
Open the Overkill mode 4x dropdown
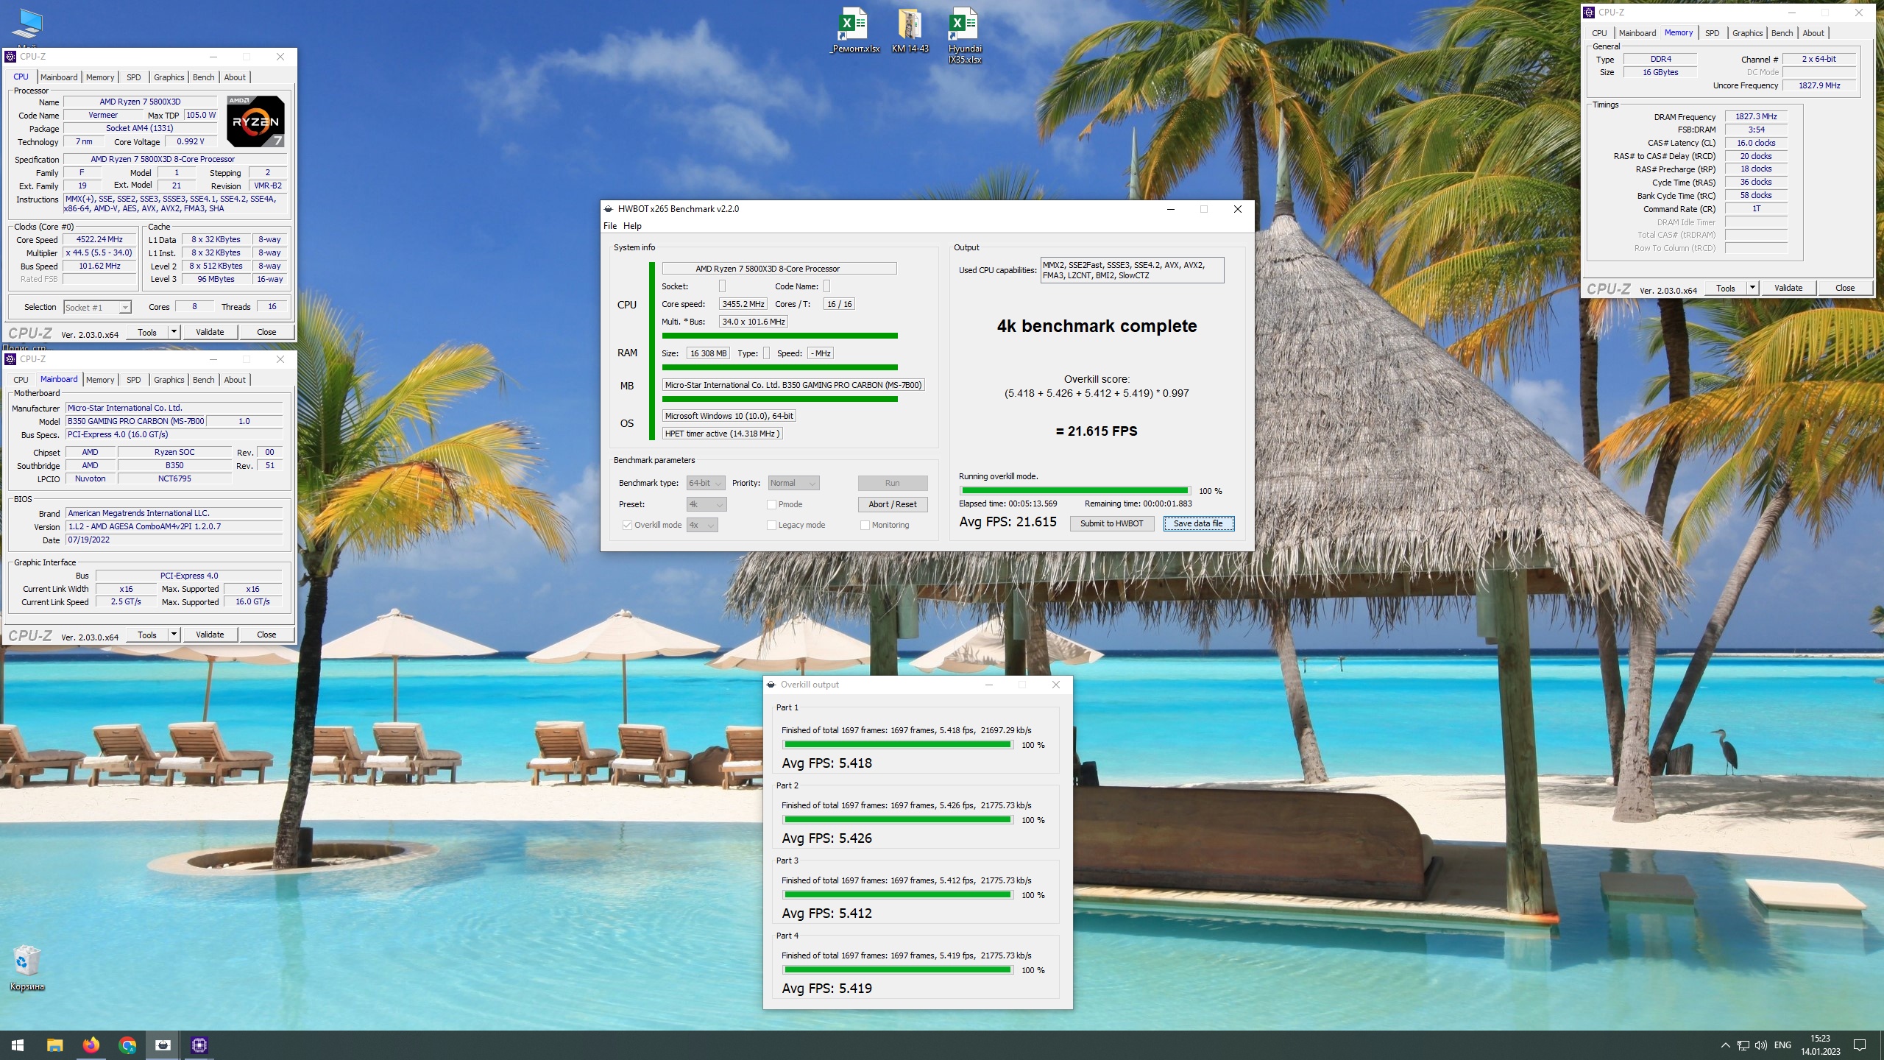click(x=702, y=525)
